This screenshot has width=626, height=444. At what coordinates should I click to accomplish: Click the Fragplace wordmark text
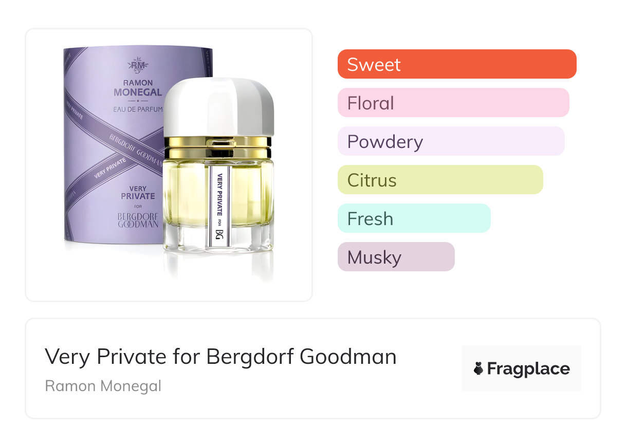click(528, 369)
